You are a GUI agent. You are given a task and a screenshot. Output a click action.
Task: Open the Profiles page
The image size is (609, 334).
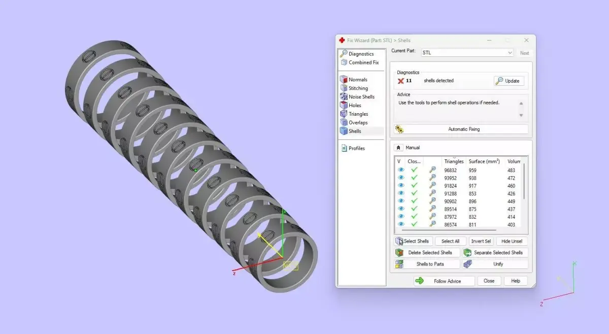pyautogui.click(x=352, y=148)
